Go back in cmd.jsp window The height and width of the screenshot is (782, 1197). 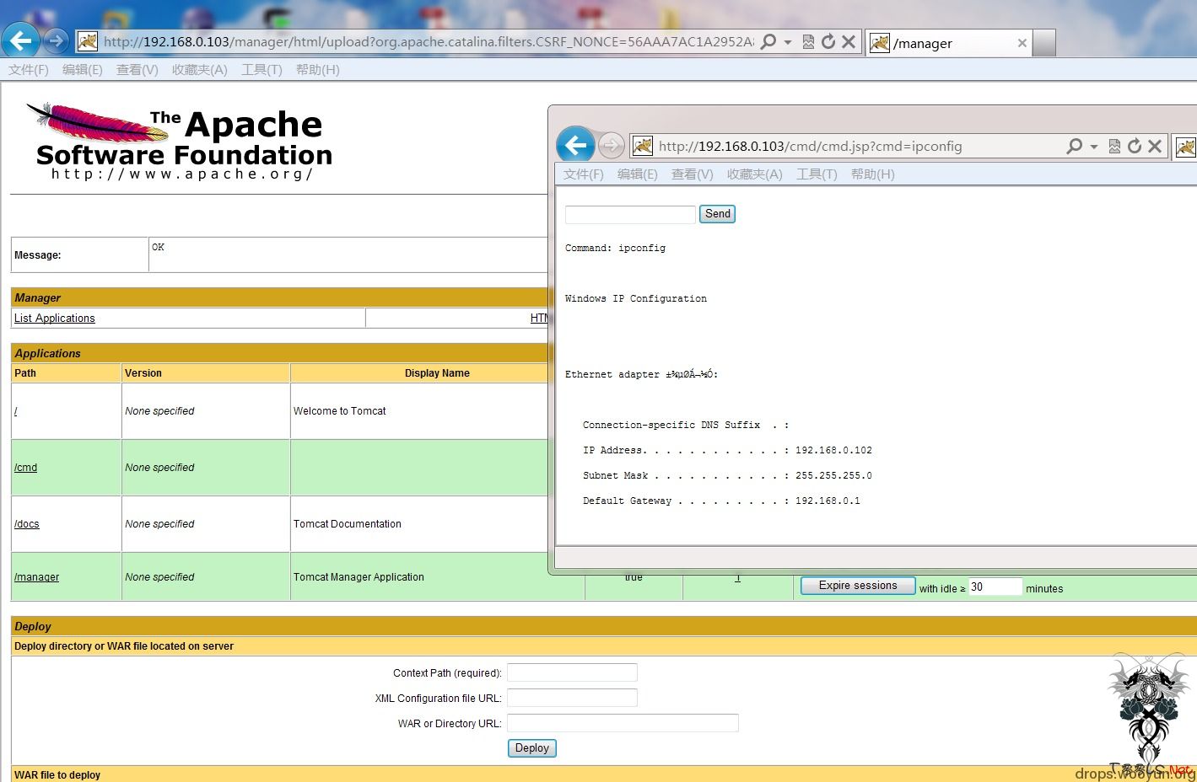tap(575, 146)
